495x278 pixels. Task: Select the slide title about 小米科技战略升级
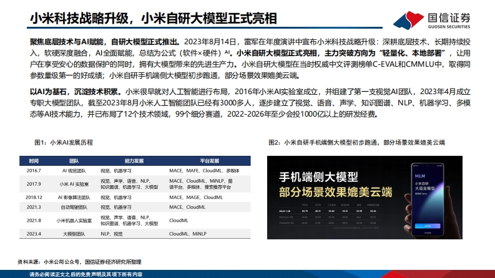pos(154,18)
